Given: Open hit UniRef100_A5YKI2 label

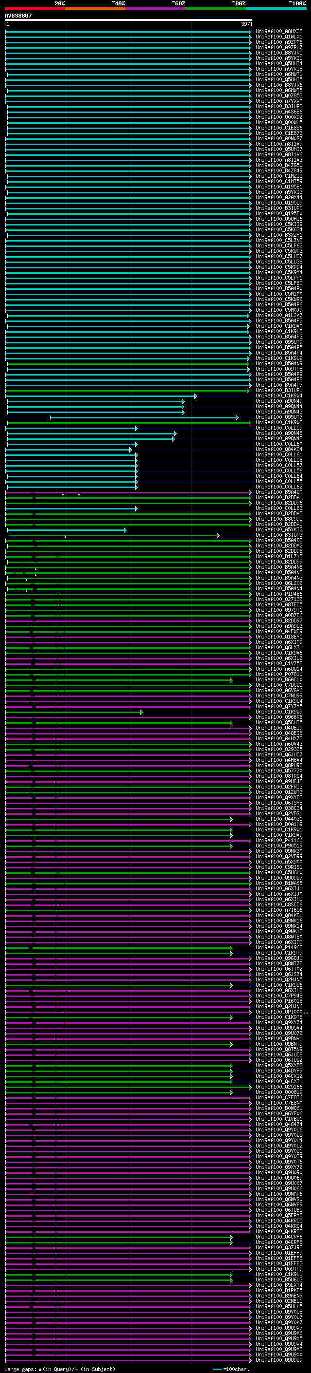Looking at the screenshot, I should 279,530.
